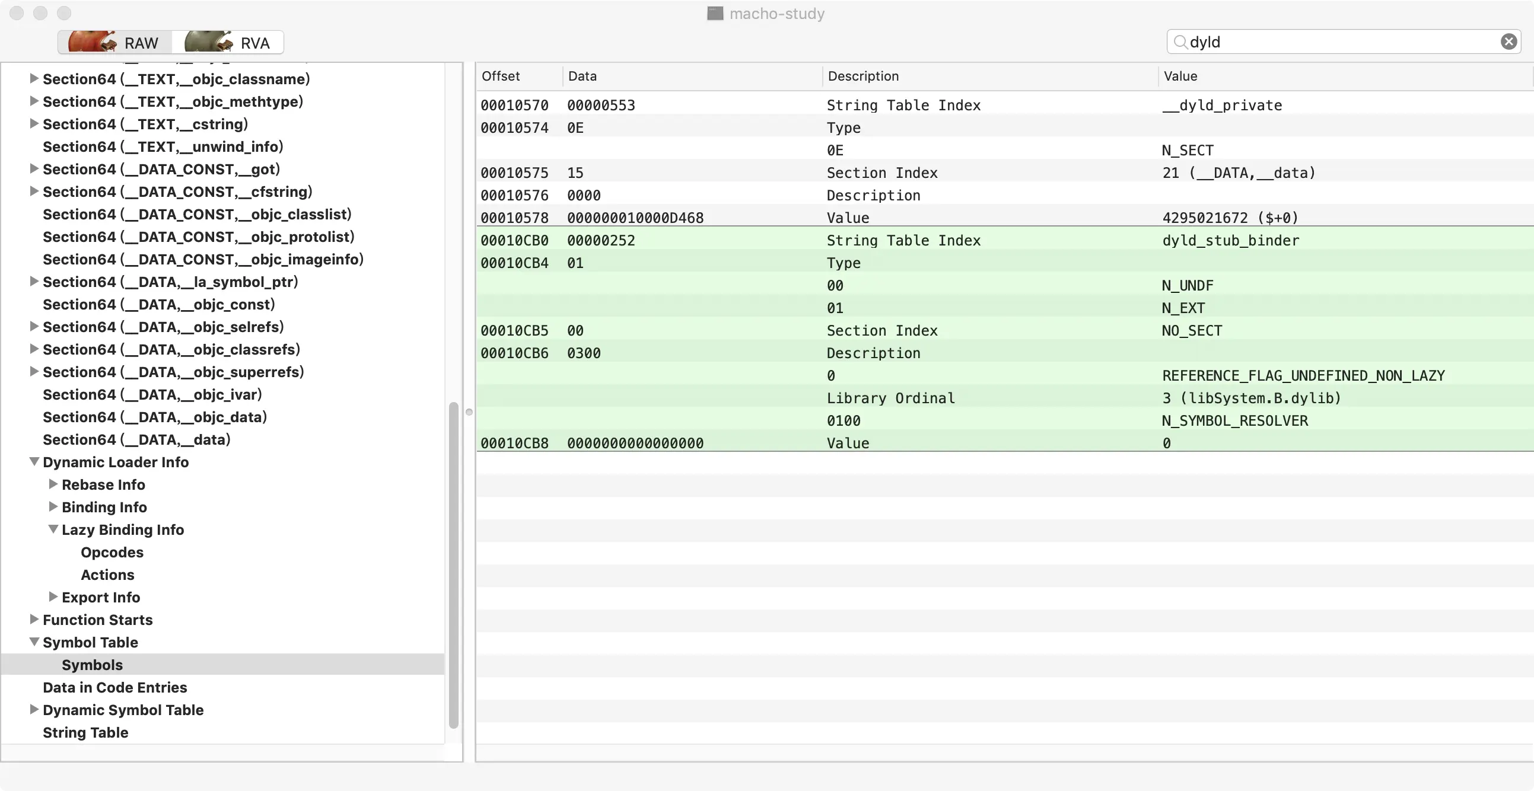
Task: Select the dyld_stub_binder symbol row
Action: [1230, 241]
